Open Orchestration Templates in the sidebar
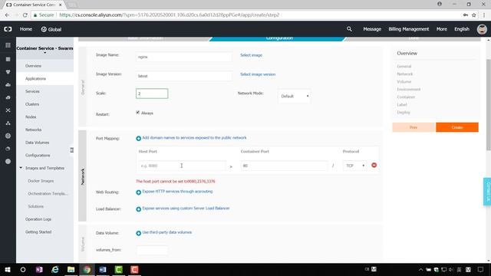 (x=48, y=194)
